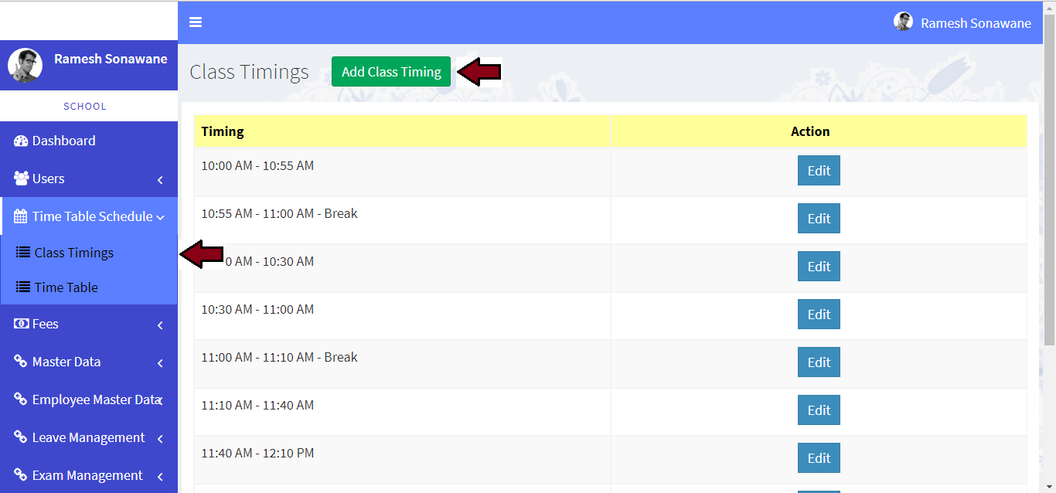Click the calendar icon beside Time Table Schedule

pos(21,216)
